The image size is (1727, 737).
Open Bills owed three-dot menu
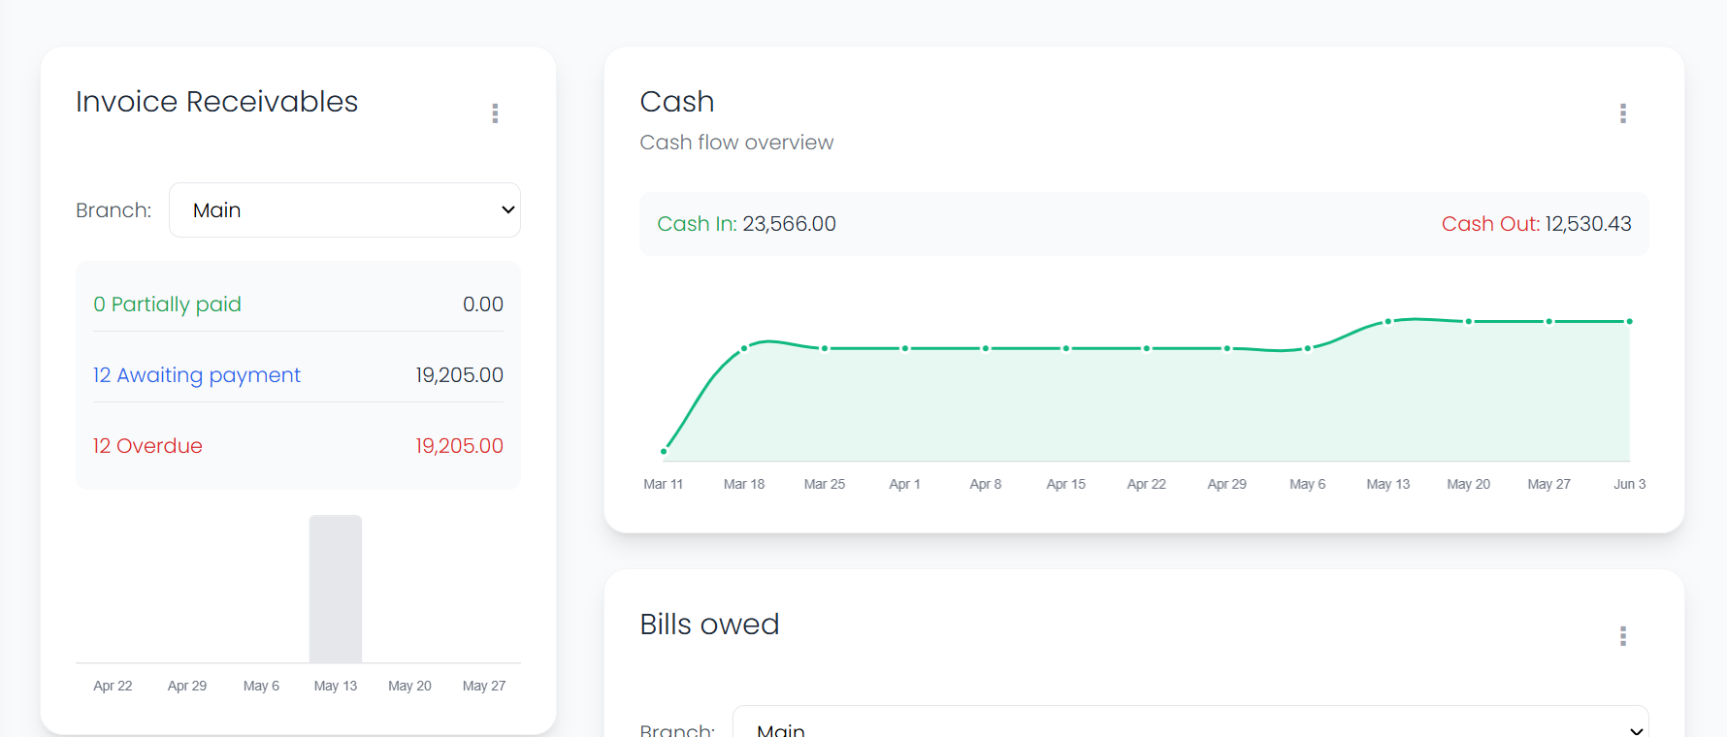(x=1622, y=636)
